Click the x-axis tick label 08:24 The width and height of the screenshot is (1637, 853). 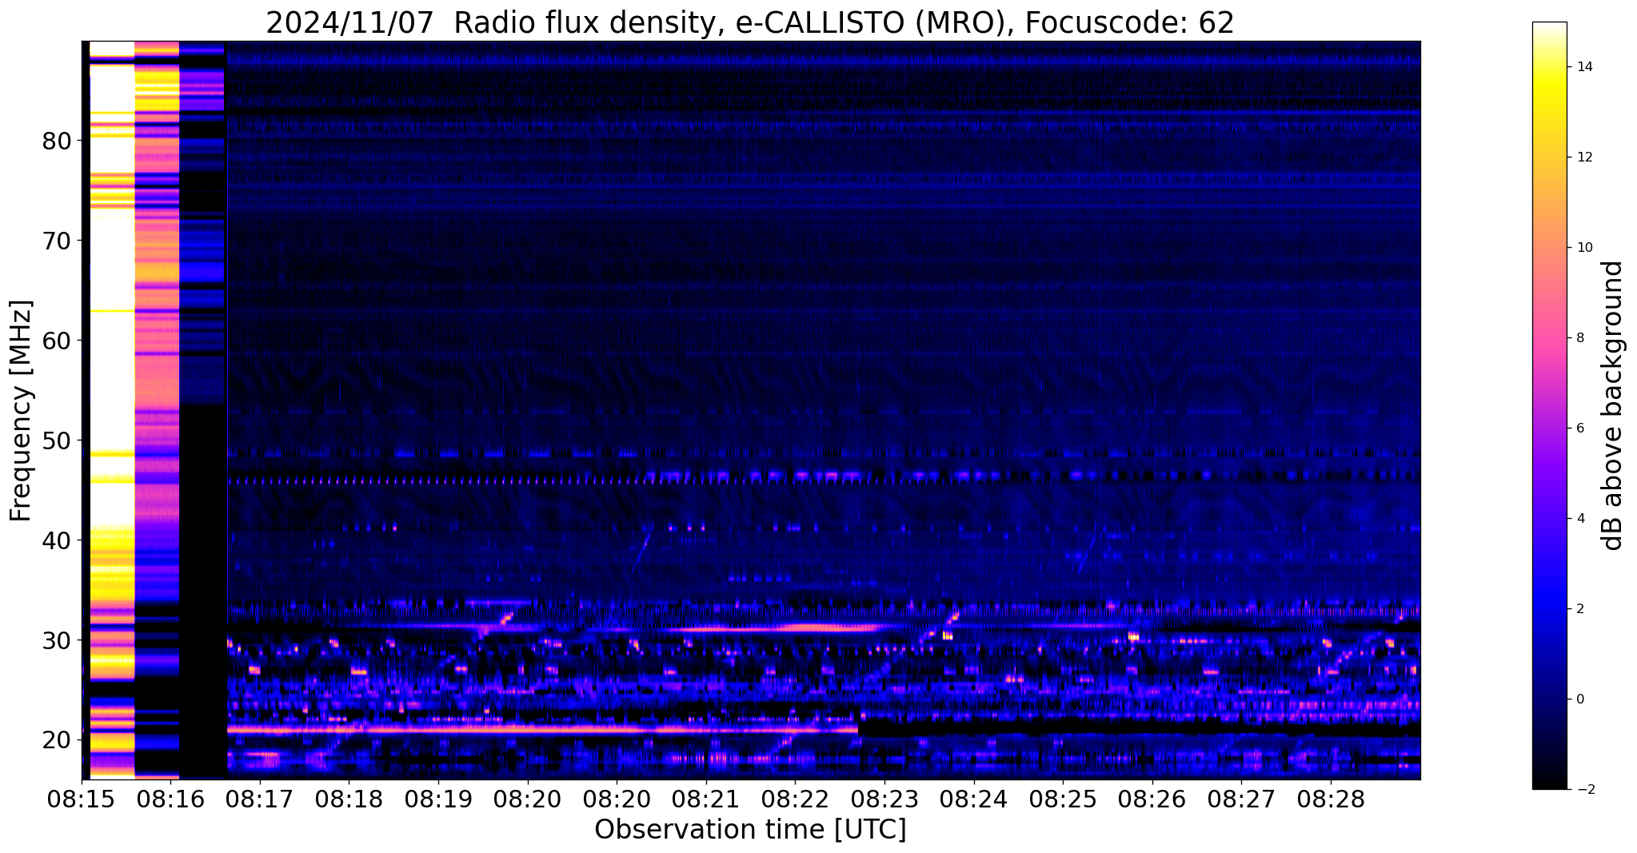(x=974, y=800)
